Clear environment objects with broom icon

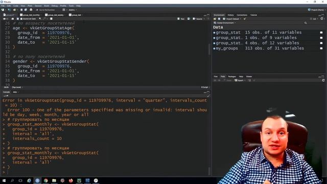pyautogui.click(x=245, y=19)
